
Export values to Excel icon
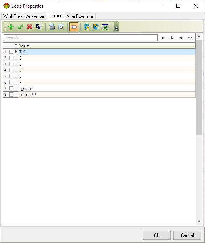point(105,27)
